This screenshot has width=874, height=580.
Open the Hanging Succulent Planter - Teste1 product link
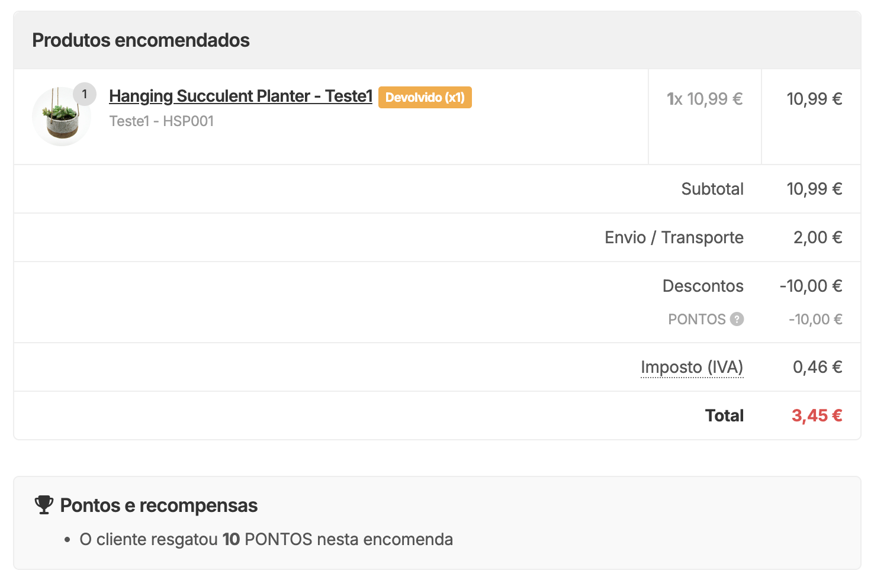[x=240, y=96]
